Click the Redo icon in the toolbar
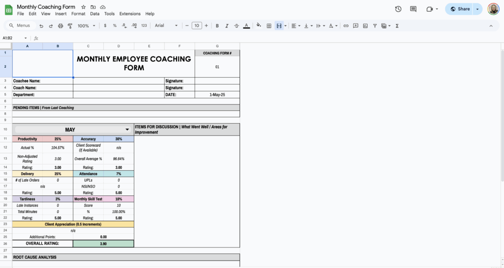Screen dimensions: 504x268 tap(51, 26)
